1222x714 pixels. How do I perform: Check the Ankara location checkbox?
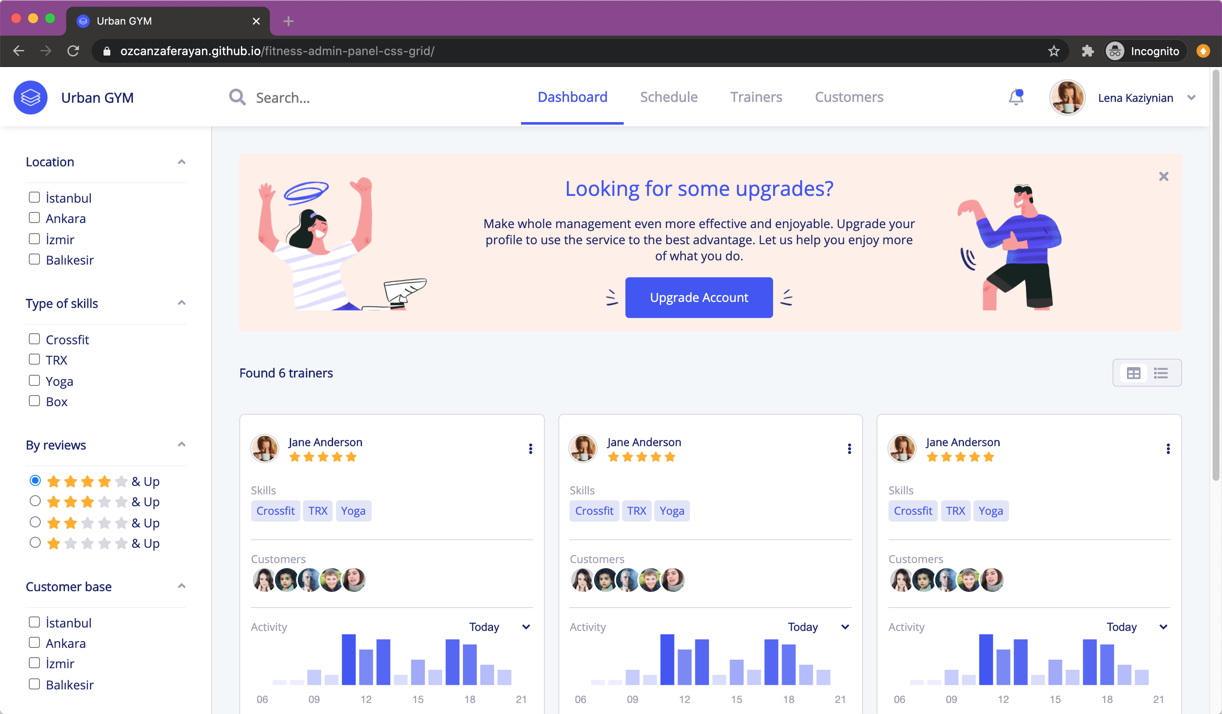click(x=34, y=218)
